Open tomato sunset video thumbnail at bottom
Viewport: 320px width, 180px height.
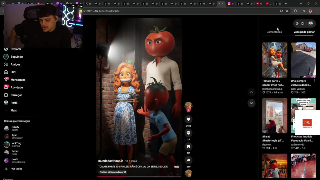[x=275, y=166]
